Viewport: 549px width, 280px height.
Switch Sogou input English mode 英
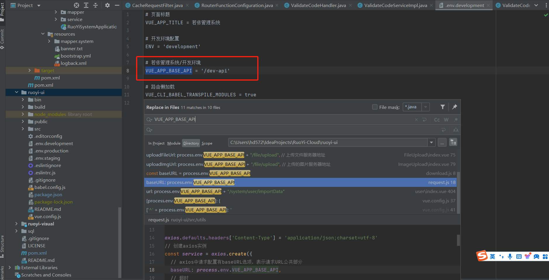pyautogui.click(x=493, y=256)
